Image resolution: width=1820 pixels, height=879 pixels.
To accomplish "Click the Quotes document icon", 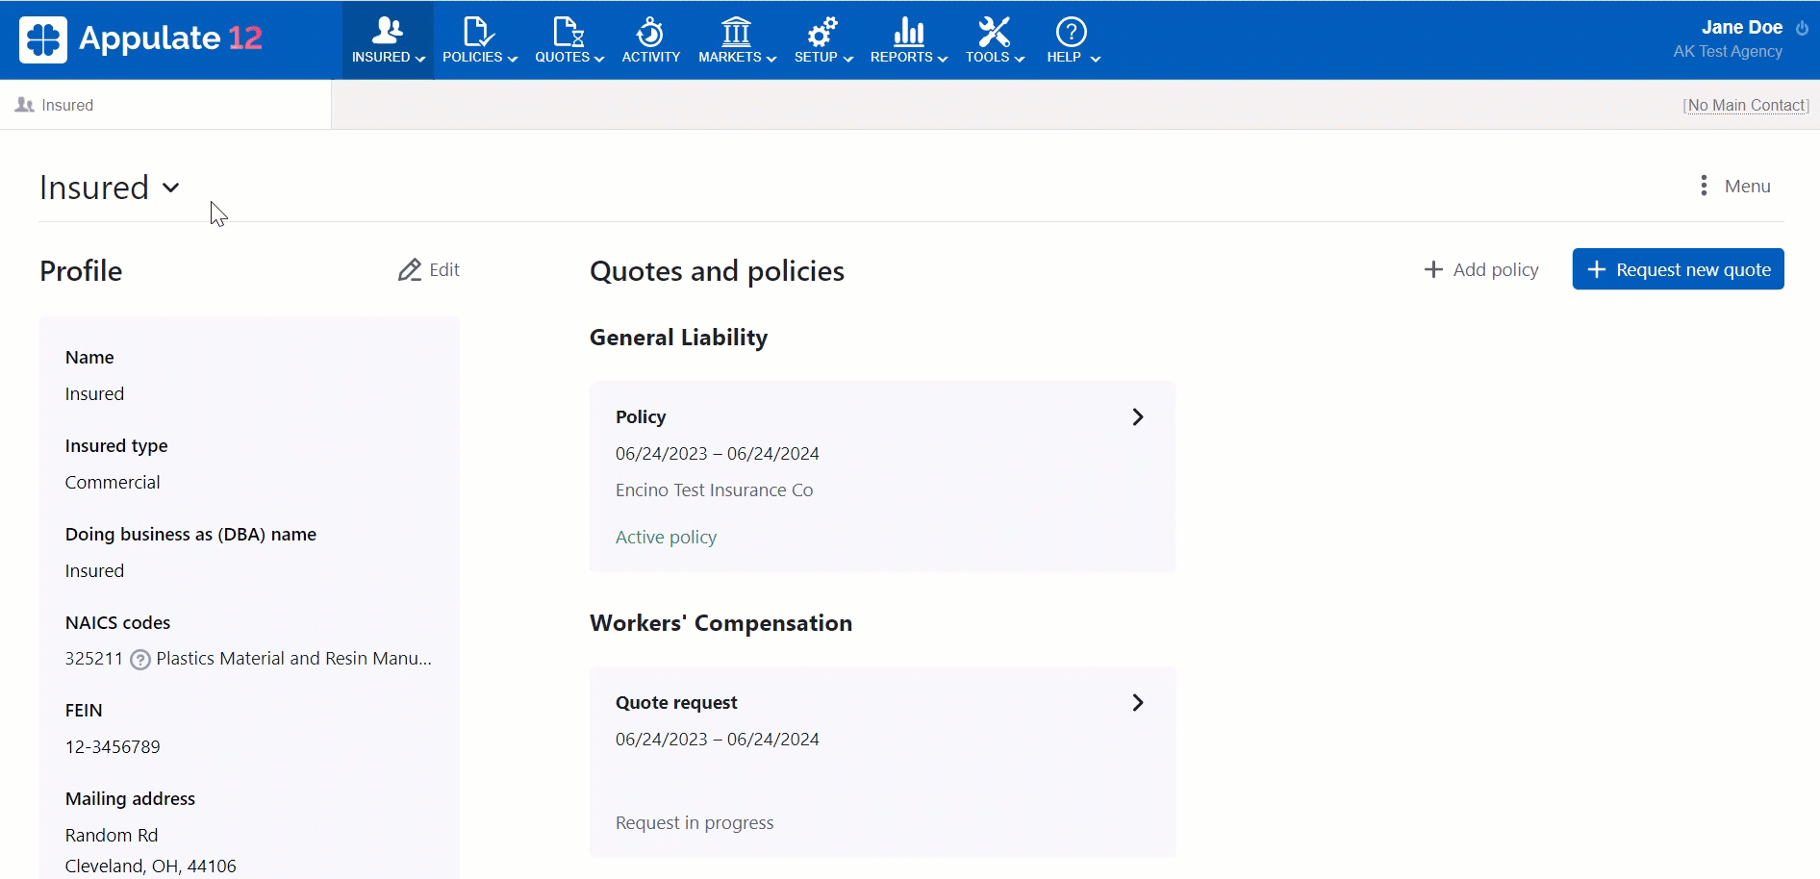I will click(x=569, y=32).
